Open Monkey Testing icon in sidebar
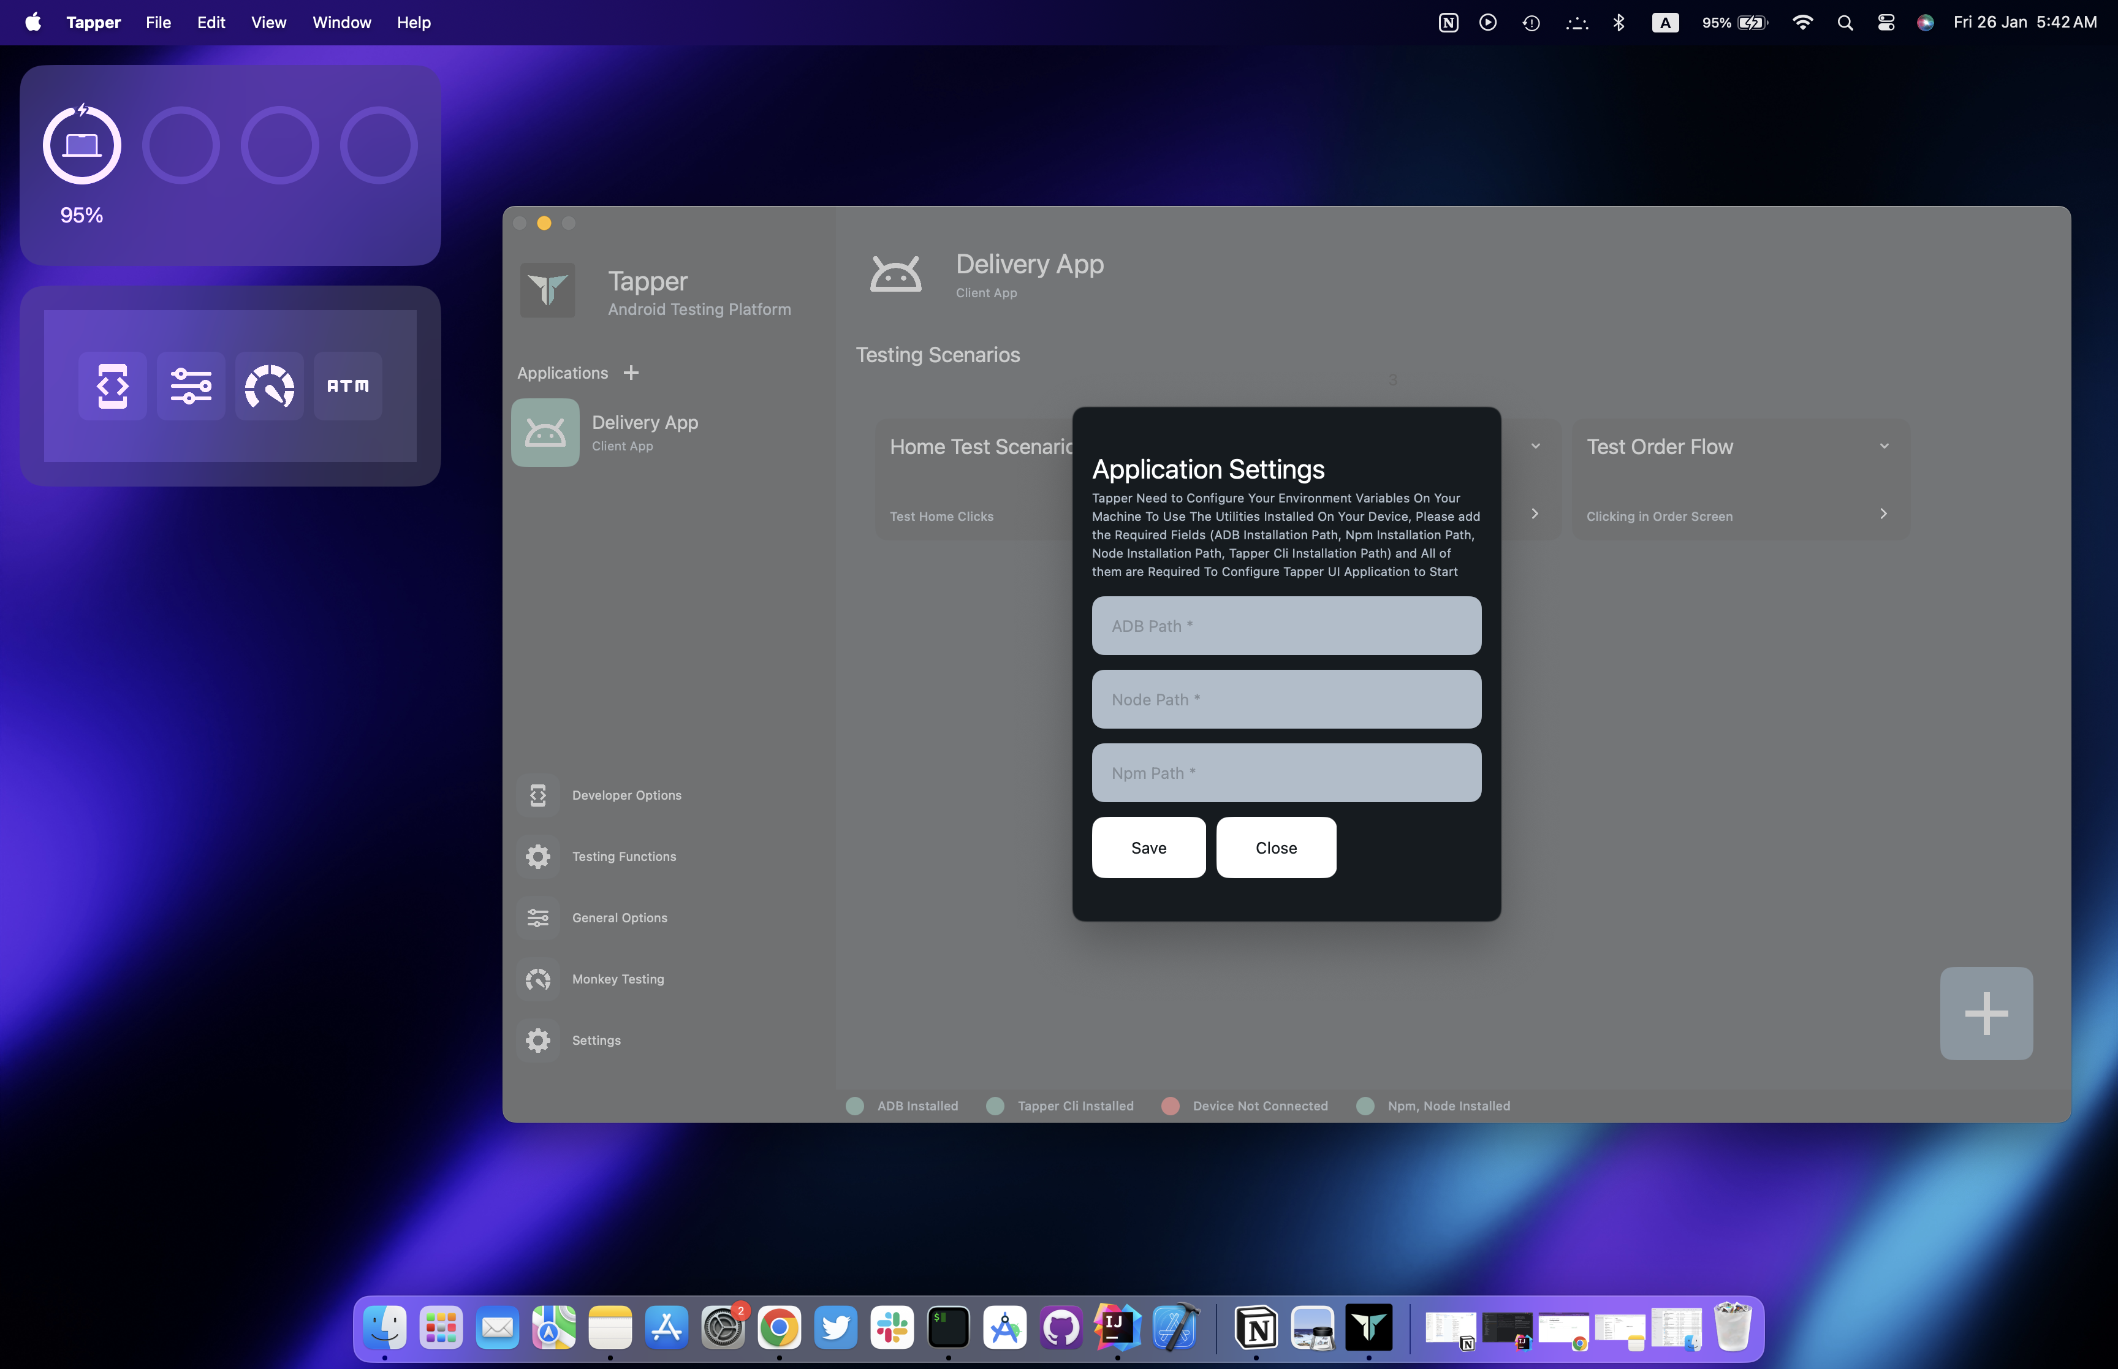Screen dimensions: 2118x1369 537,979
